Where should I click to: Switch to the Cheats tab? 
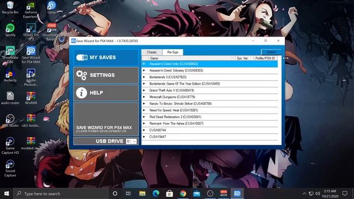tap(152, 53)
